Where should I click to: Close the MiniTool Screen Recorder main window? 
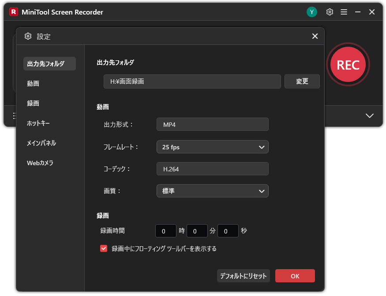point(372,12)
